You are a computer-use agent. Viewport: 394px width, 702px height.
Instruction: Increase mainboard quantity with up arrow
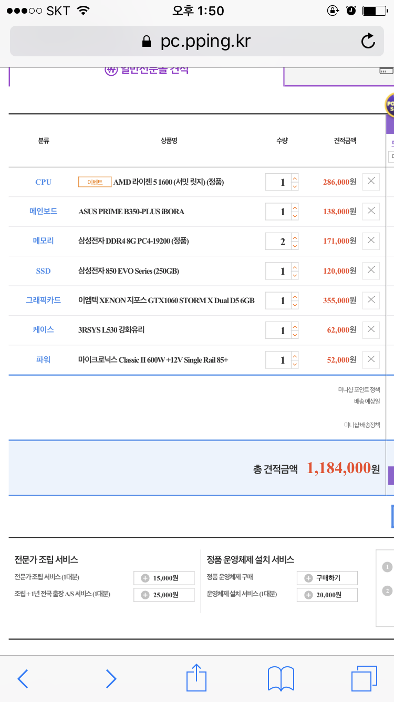point(295,207)
